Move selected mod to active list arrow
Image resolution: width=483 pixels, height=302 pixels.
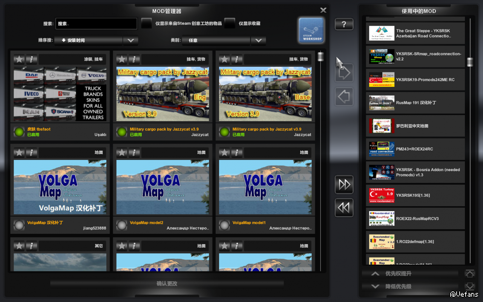(x=344, y=73)
